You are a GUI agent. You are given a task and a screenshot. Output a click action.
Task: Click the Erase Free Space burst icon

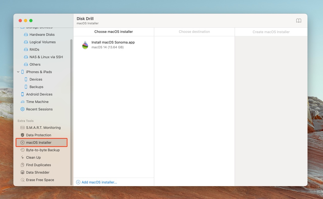tap(22, 180)
